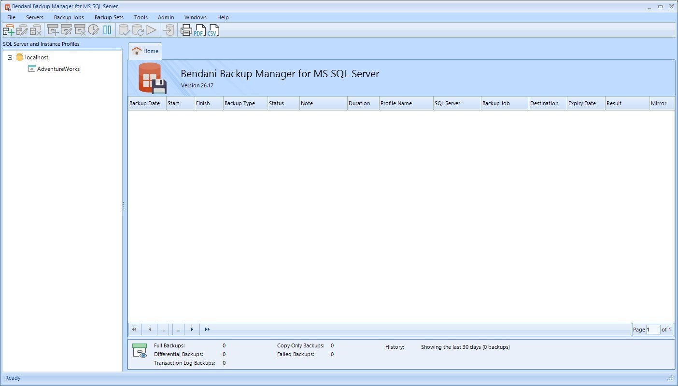Click the 'Full Backups:' label
The width and height of the screenshot is (678, 386).
[169, 345]
